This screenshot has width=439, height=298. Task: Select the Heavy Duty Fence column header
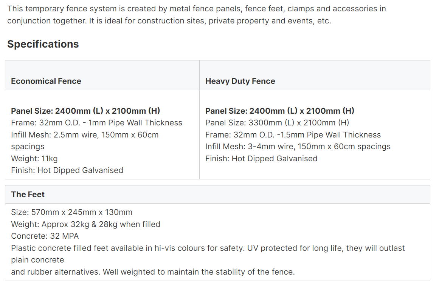pos(240,81)
